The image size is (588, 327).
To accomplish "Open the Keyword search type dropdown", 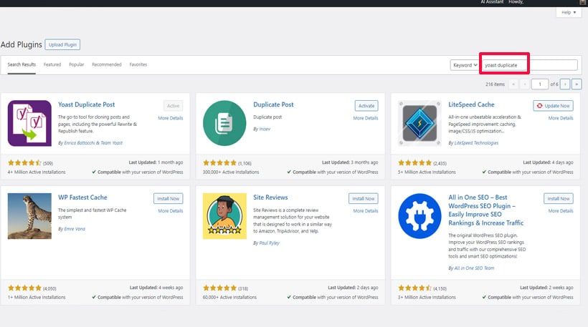I will (465, 65).
